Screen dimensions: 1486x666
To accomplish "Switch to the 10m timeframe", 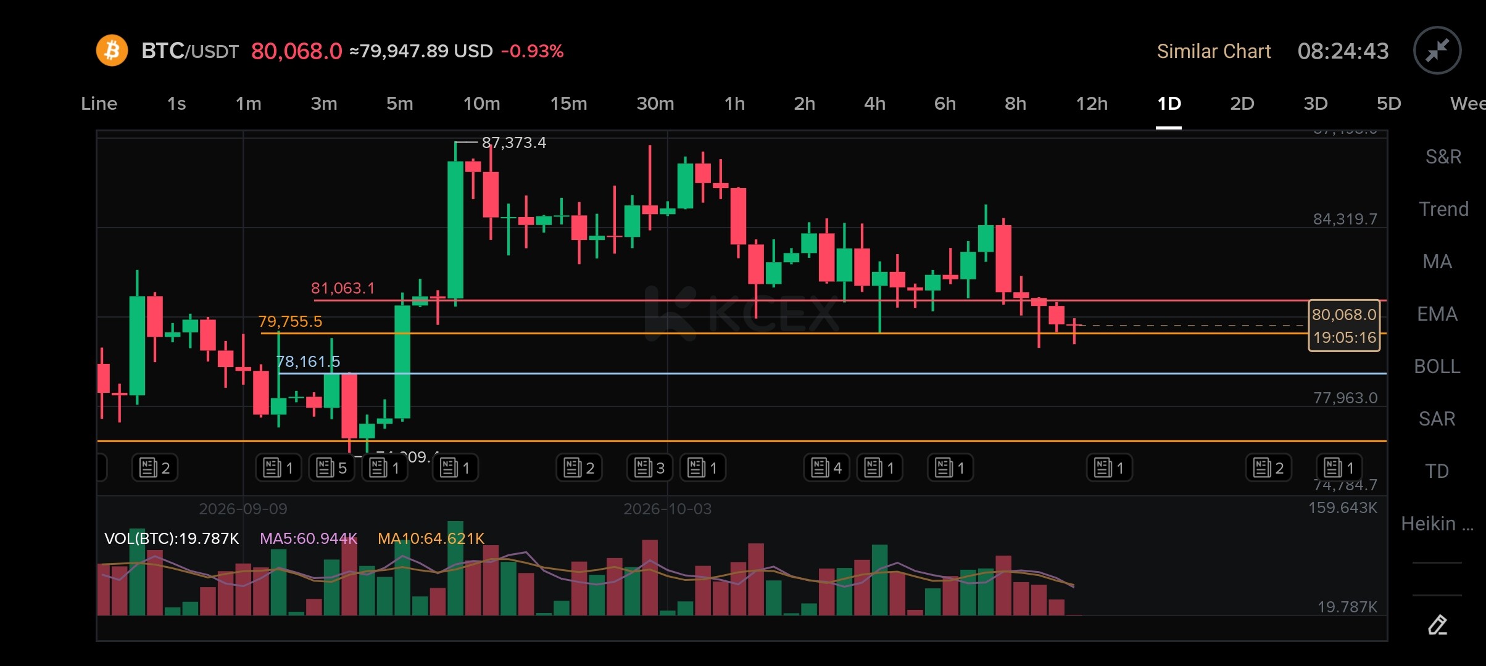I will click(481, 104).
